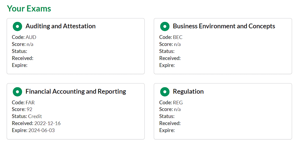
Task: Open the Auditing and Attestation exam title
Action: click(60, 26)
